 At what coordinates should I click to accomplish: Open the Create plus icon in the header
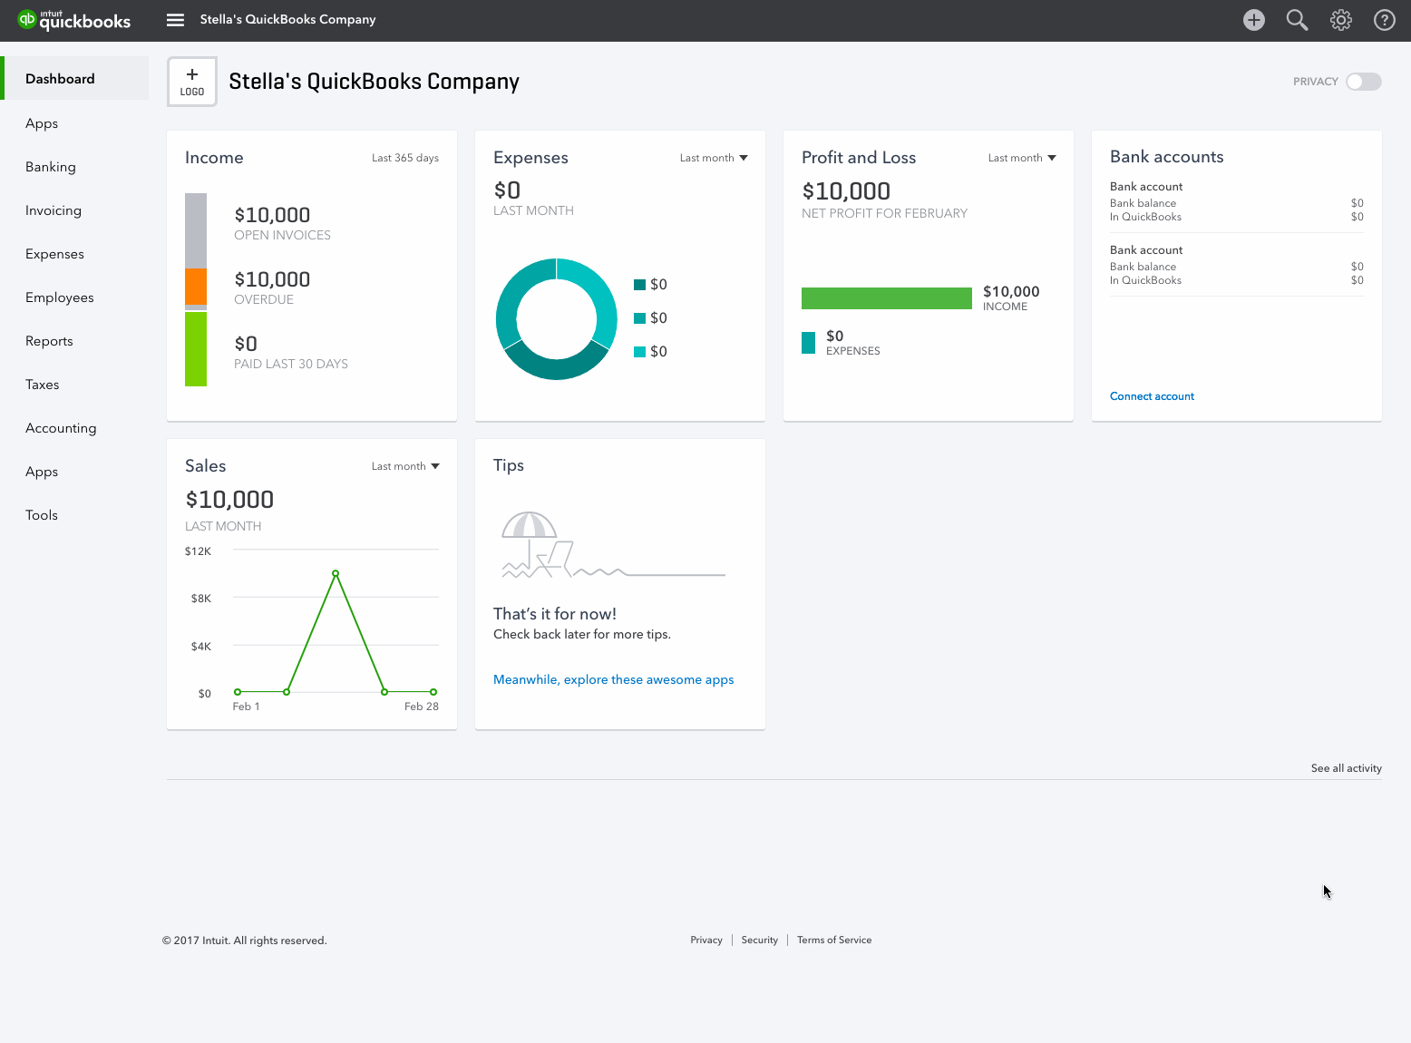tap(1253, 20)
